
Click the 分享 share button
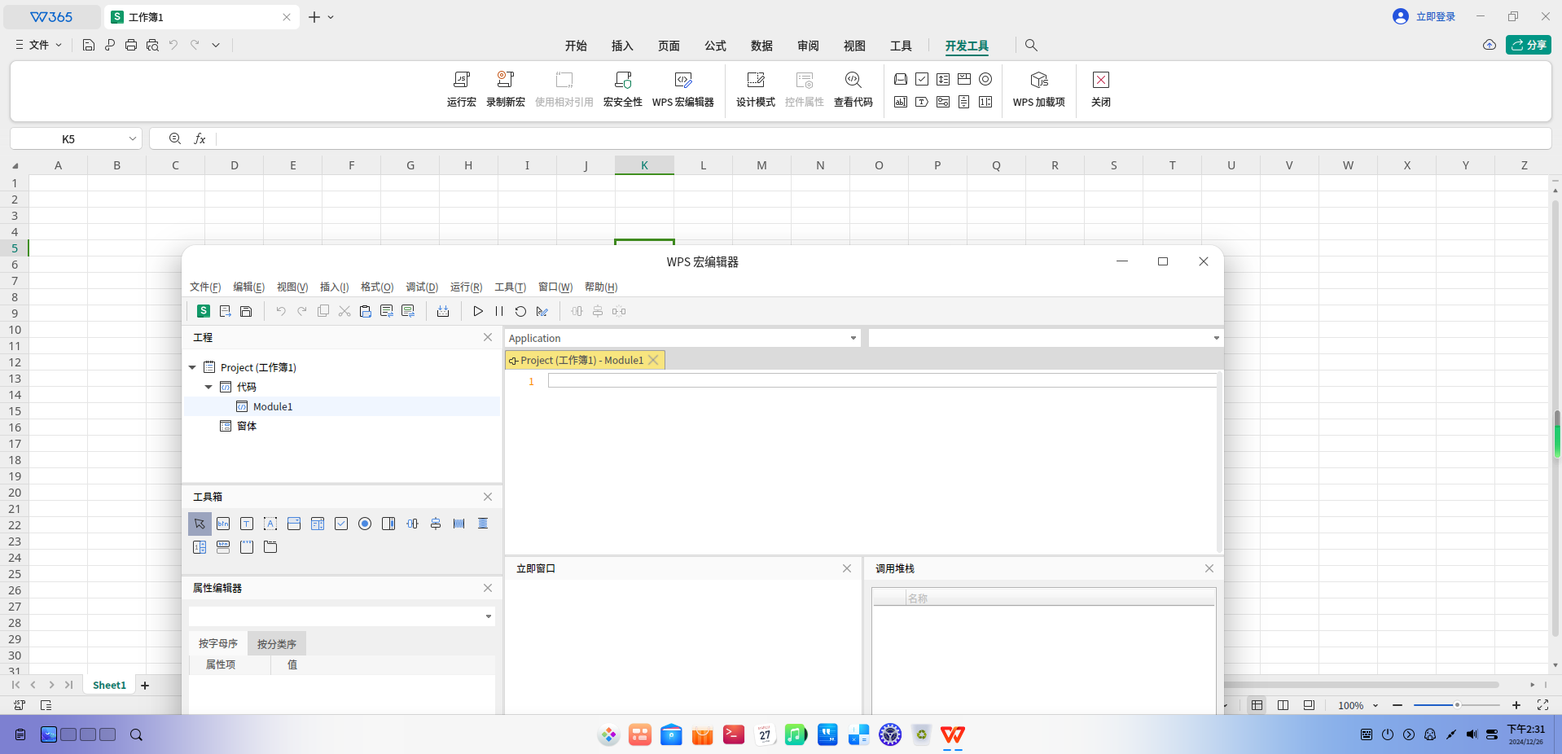[x=1529, y=45]
